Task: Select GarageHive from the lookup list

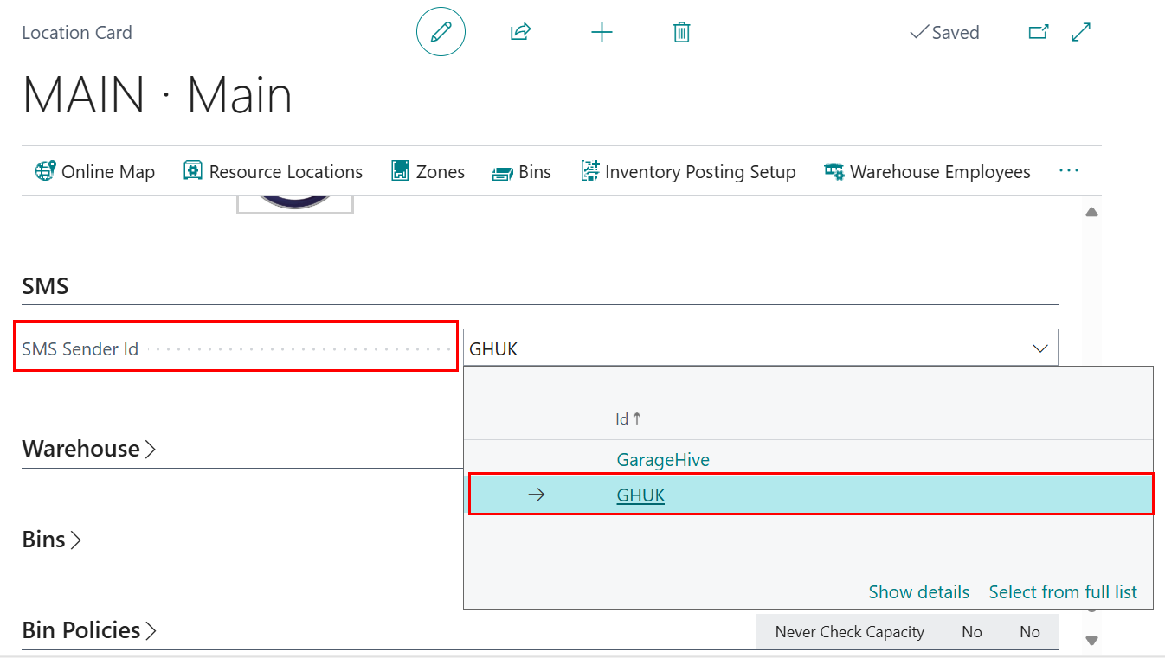Action: click(x=663, y=460)
